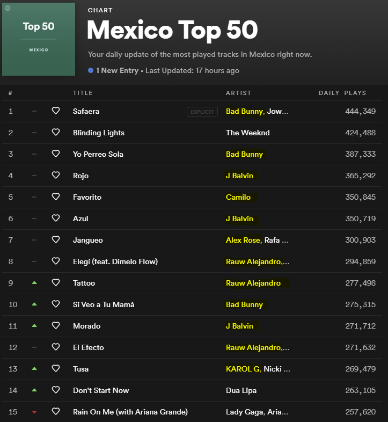
Task: Click the green up arrow for Tusa
Action: tap(34, 369)
